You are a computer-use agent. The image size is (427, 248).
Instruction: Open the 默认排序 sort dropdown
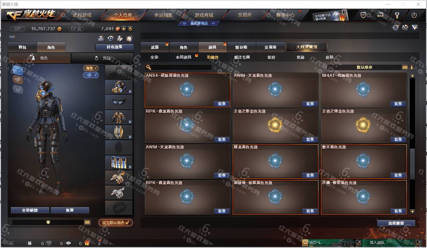tap(364, 67)
